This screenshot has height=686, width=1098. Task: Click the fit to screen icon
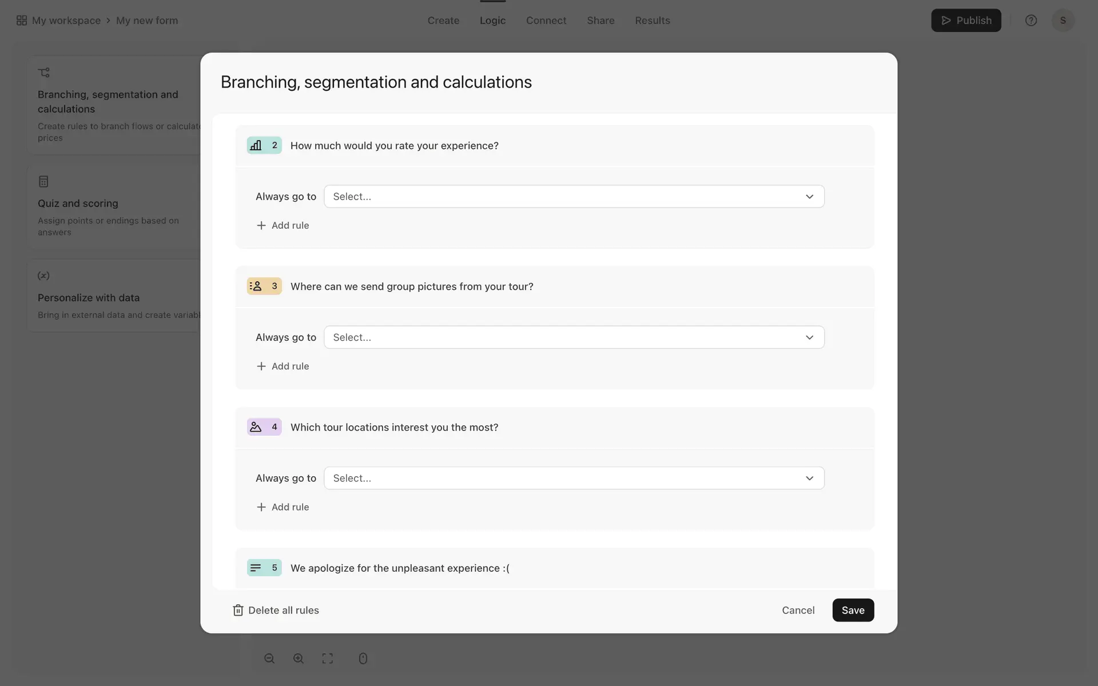328,659
